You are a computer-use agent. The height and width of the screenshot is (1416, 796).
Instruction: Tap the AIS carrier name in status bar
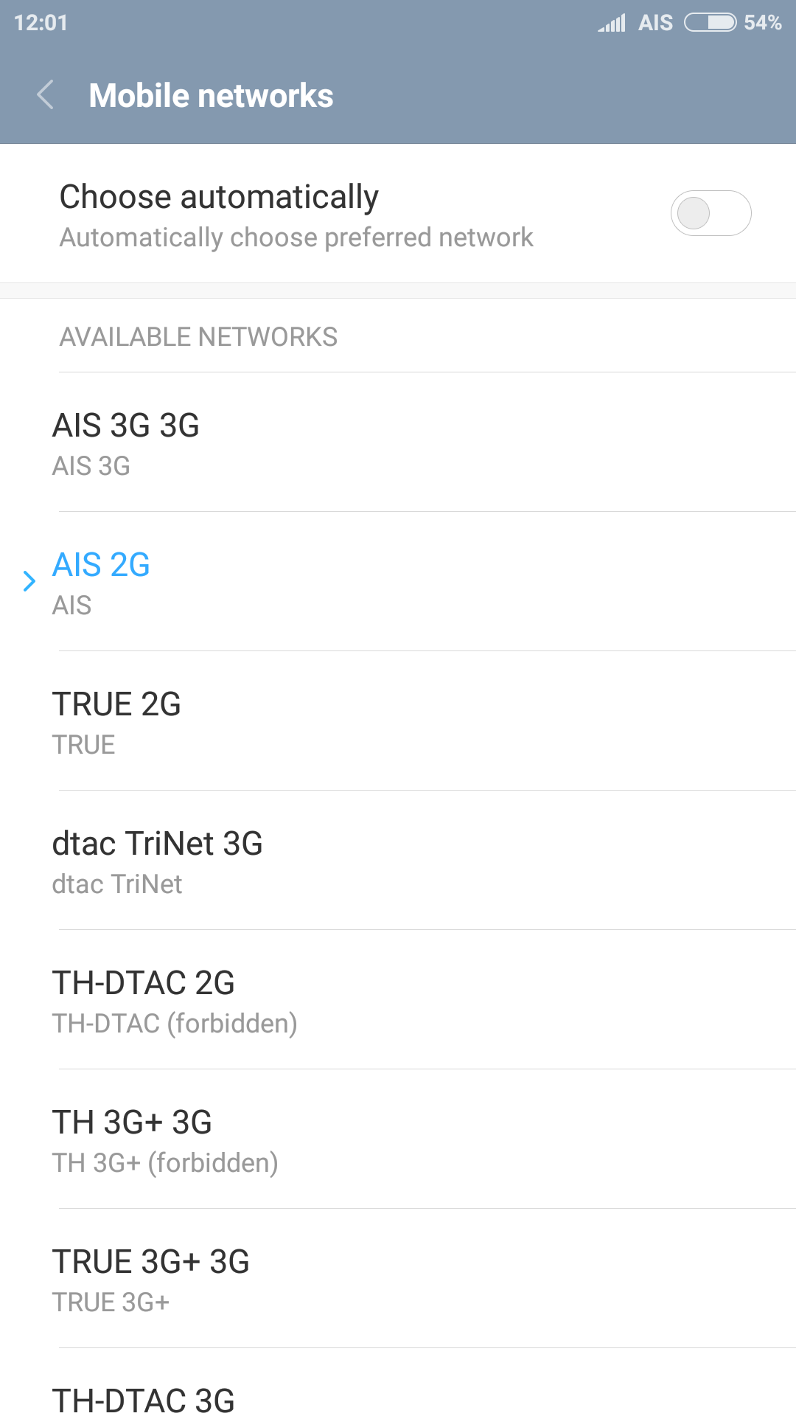[655, 23]
